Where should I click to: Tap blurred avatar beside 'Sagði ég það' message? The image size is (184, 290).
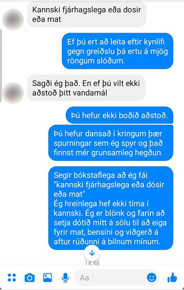point(13,93)
